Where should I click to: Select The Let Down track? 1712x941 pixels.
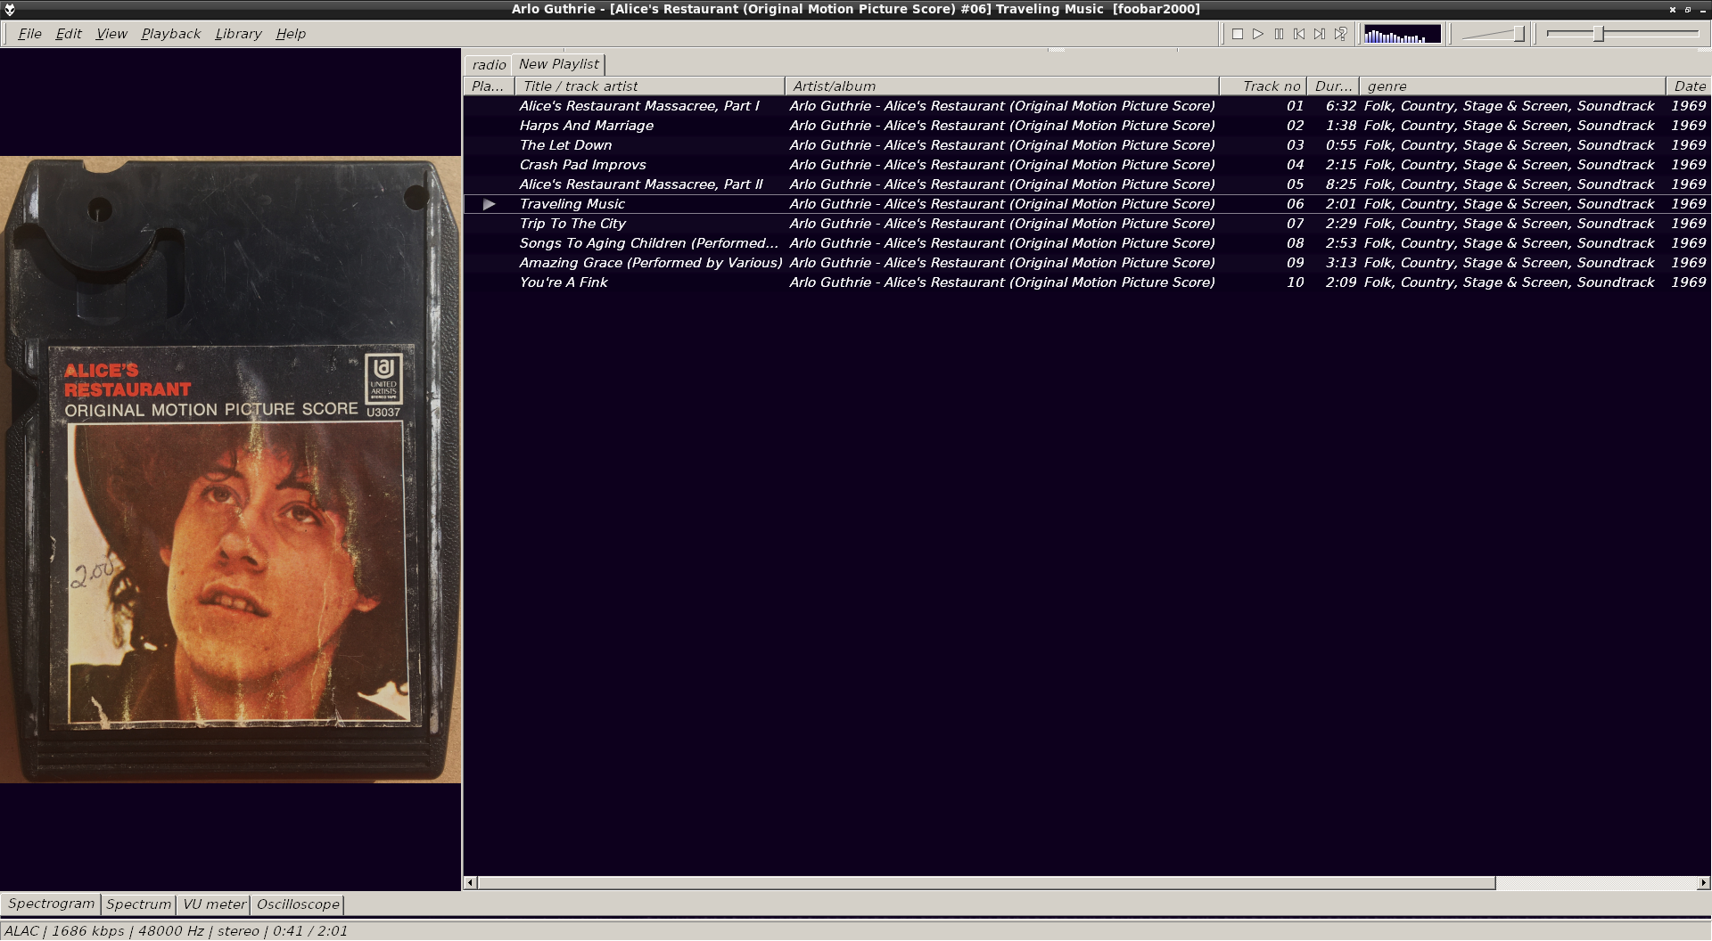[x=566, y=145]
